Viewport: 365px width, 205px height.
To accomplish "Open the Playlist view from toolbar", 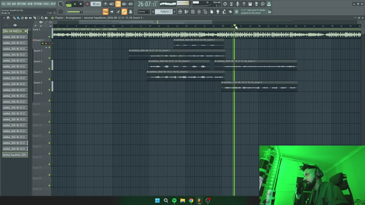I will coord(180,12).
